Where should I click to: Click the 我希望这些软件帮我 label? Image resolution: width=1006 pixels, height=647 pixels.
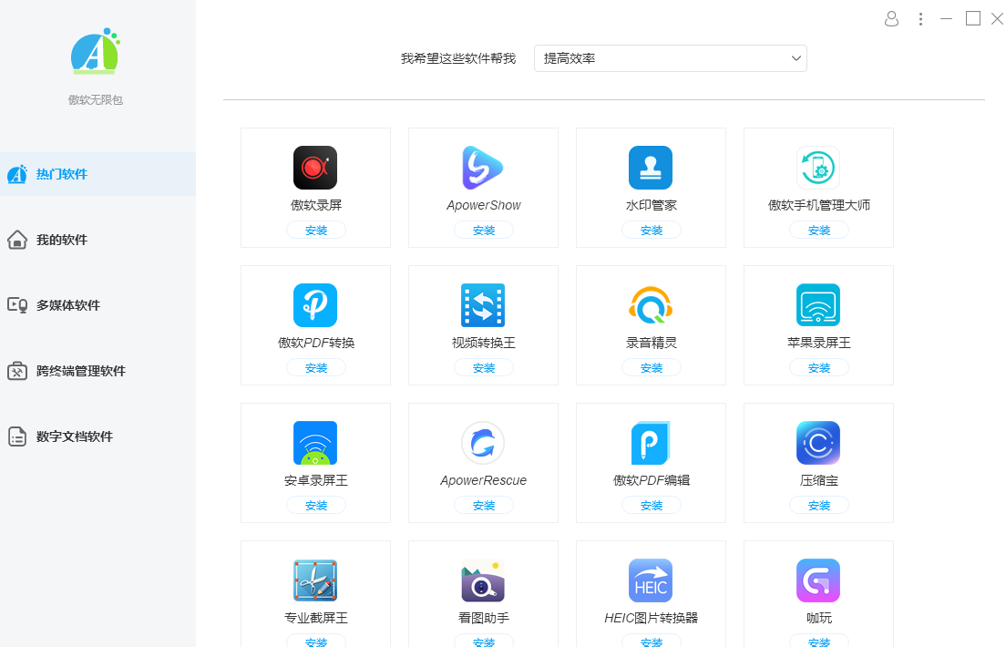pyautogui.click(x=458, y=58)
